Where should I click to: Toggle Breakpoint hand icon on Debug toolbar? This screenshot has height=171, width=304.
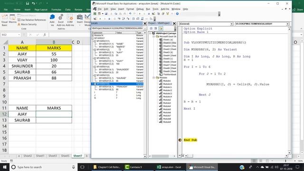point(114,19)
